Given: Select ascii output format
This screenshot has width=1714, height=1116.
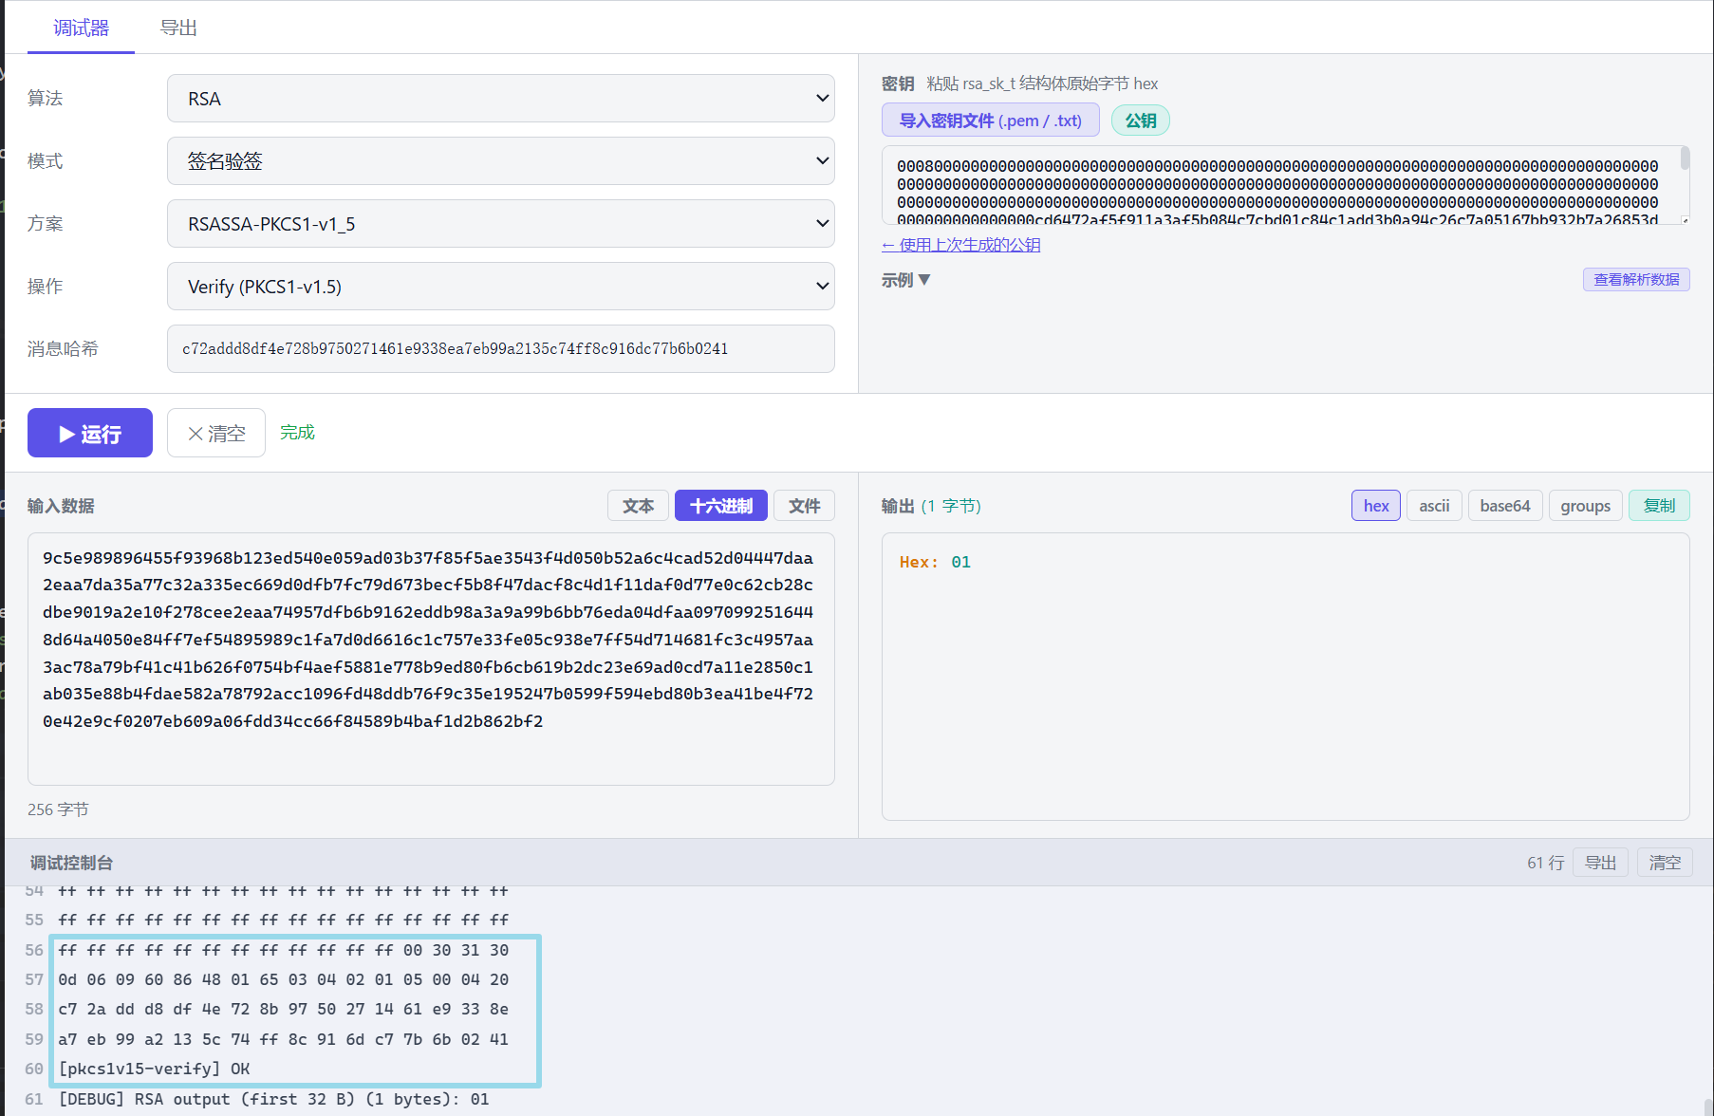Looking at the screenshot, I should click(1434, 506).
